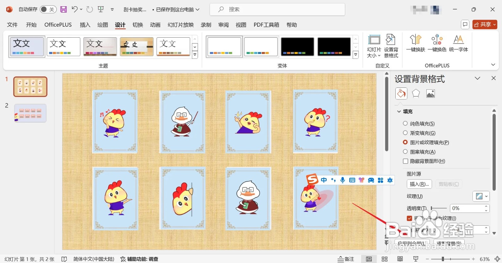Switch to Reading view in the status bar
502x263 pixels.
pos(400,259)
